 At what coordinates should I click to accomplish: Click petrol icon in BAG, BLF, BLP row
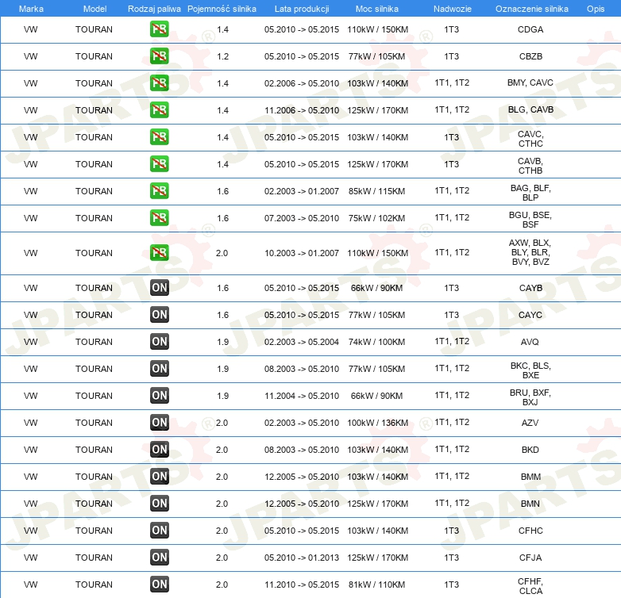[159, 190]
